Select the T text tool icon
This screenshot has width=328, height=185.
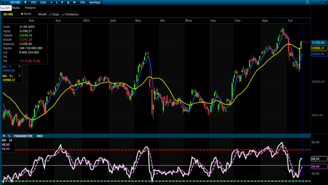(62, 2)
